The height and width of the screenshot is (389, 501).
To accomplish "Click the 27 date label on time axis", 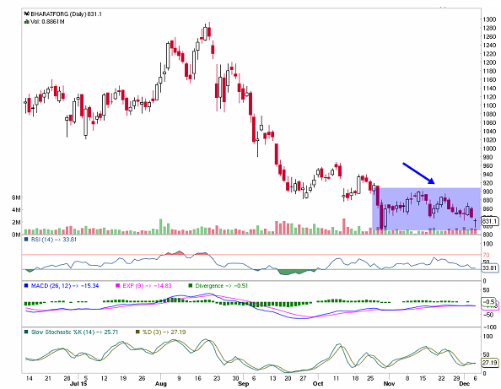I will [x=303, y=378].
